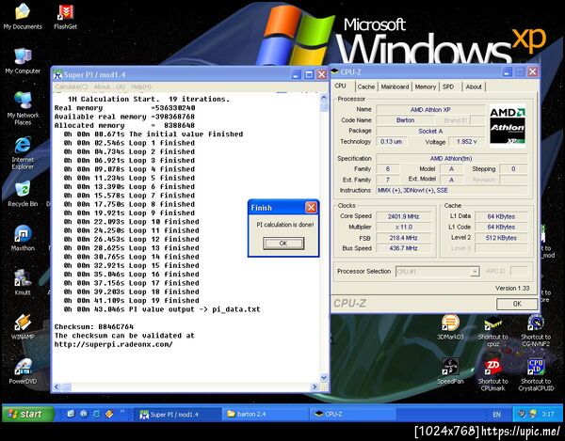Screen dimensions: 565x441
Task: Click the clock showing 3:17
Action: 548,415
